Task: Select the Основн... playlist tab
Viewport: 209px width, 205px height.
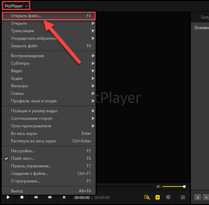Action: (x=201, y=28)
